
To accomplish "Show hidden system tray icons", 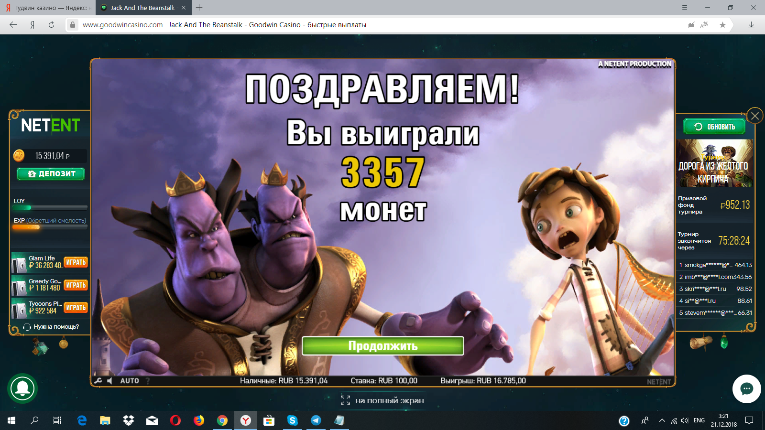I will tap(662, 420).
